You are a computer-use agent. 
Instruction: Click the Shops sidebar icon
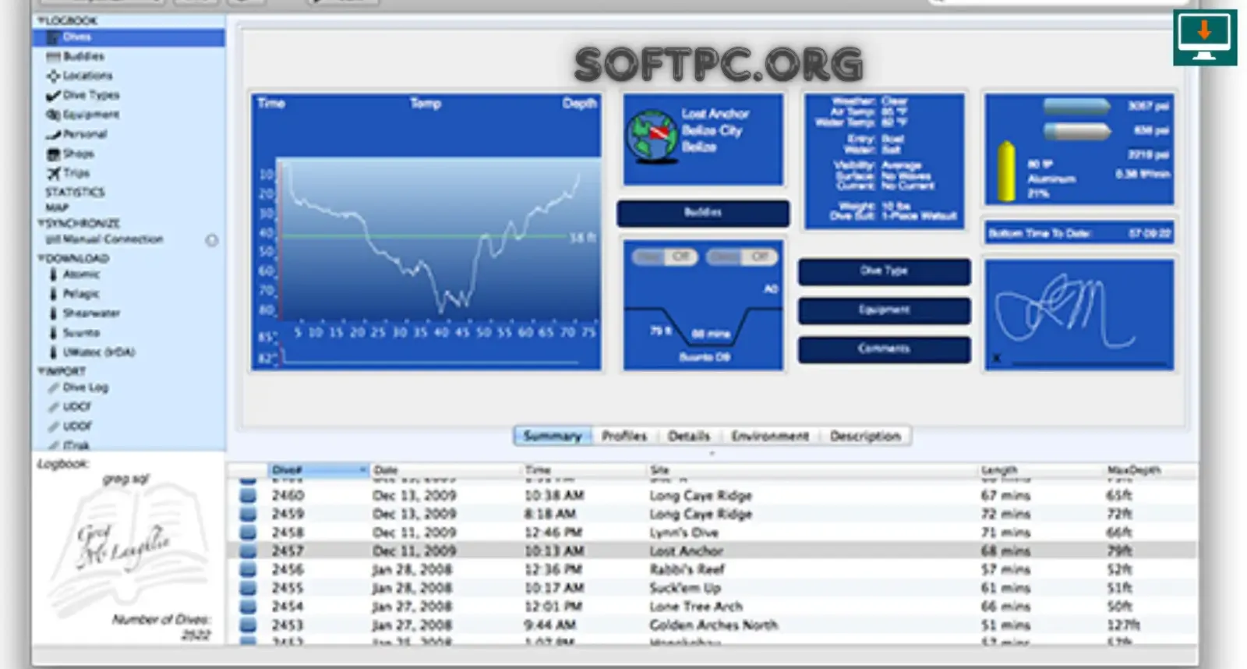[53, 154]
